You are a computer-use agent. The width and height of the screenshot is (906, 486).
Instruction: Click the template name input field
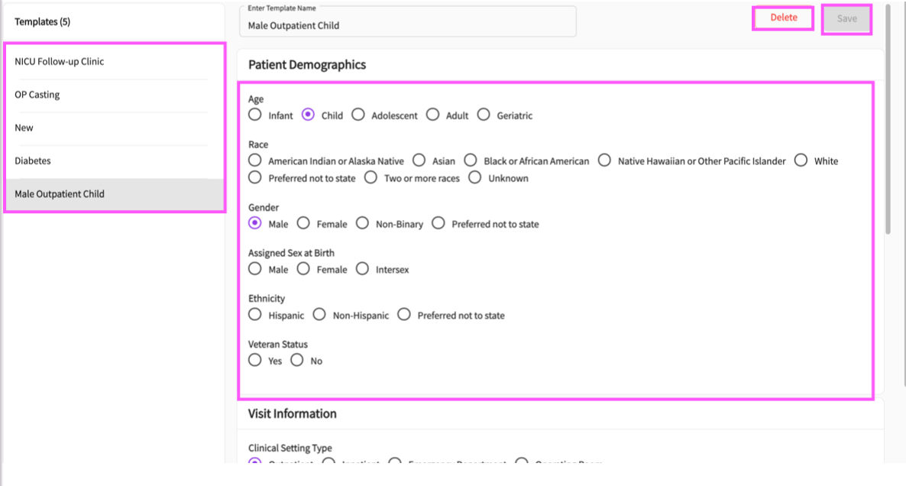[407, 25]
